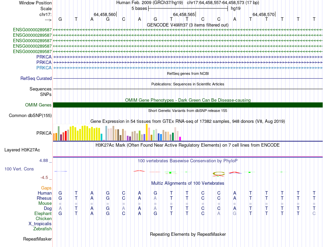
Task: Click the faded A in Rhesus row
Action: [x=155, y=198]
